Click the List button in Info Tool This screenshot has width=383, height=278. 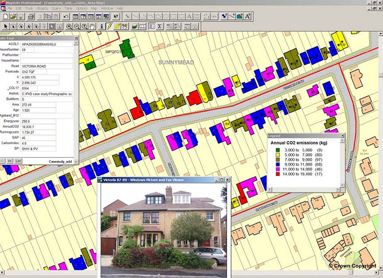click(18, 161)
